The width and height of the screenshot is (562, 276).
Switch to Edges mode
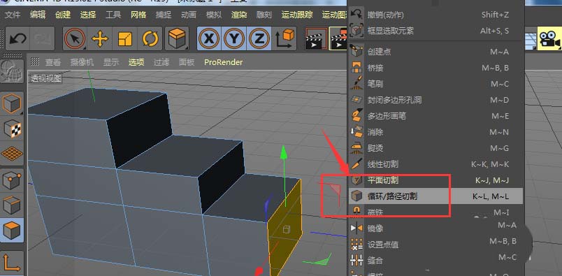[x=13, y=205]
